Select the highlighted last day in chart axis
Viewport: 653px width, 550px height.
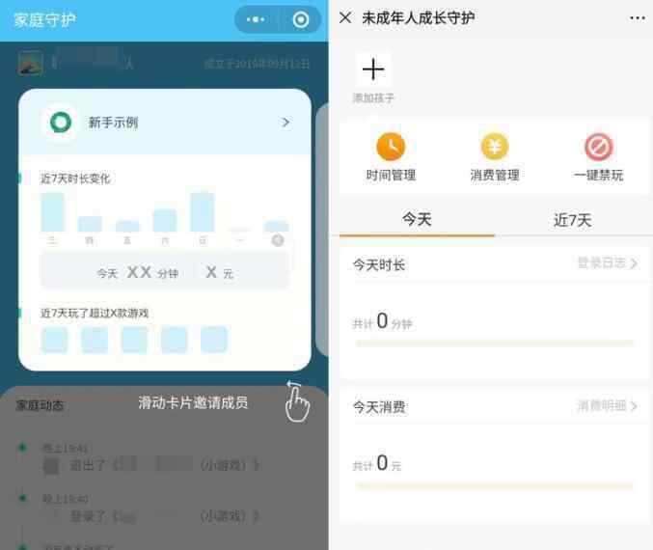point(278,240)
